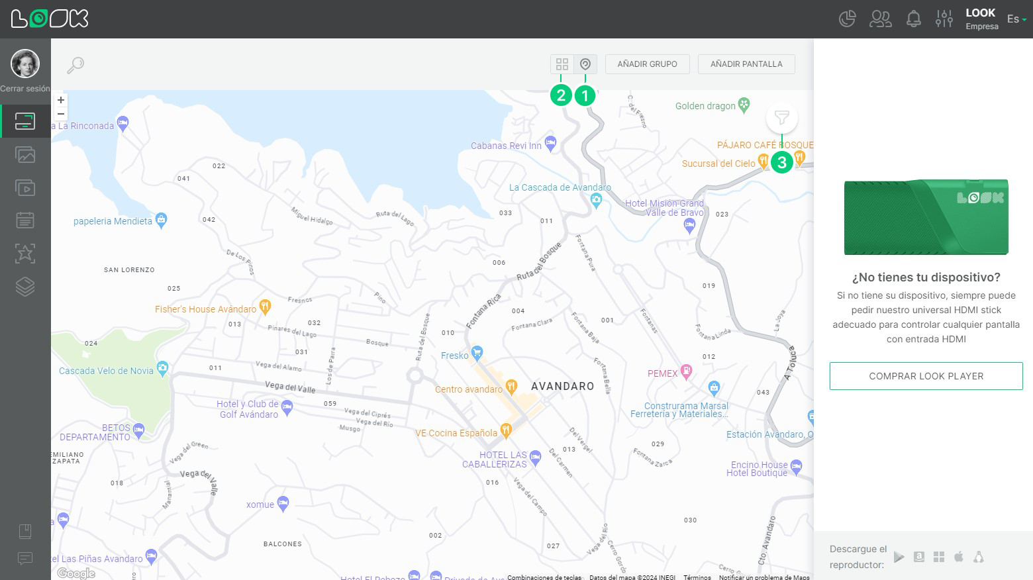Screen dimensions: 1033x580
Task: Download player for Linux penguin icon
Action: 979,557
